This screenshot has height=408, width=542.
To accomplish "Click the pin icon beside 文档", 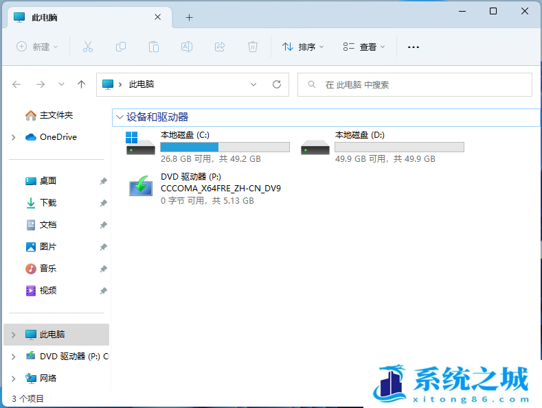I will point(103,225).
